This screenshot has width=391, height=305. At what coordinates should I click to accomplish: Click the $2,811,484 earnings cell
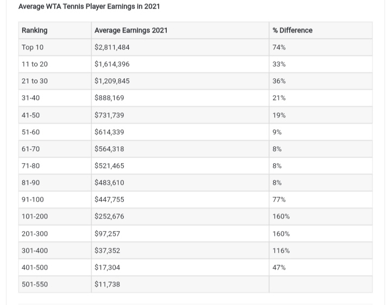(x=180, y=47)
